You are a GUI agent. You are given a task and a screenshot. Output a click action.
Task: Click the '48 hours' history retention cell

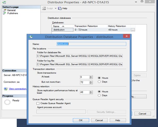[113, 30]
